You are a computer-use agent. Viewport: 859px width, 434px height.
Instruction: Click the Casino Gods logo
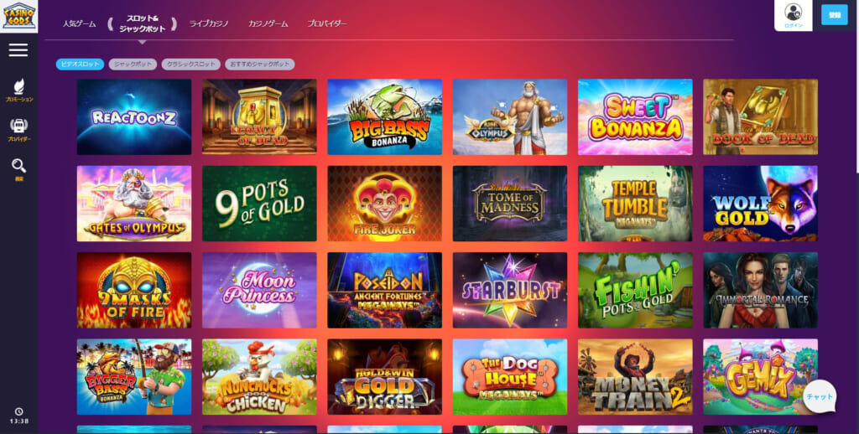[19, 17]
